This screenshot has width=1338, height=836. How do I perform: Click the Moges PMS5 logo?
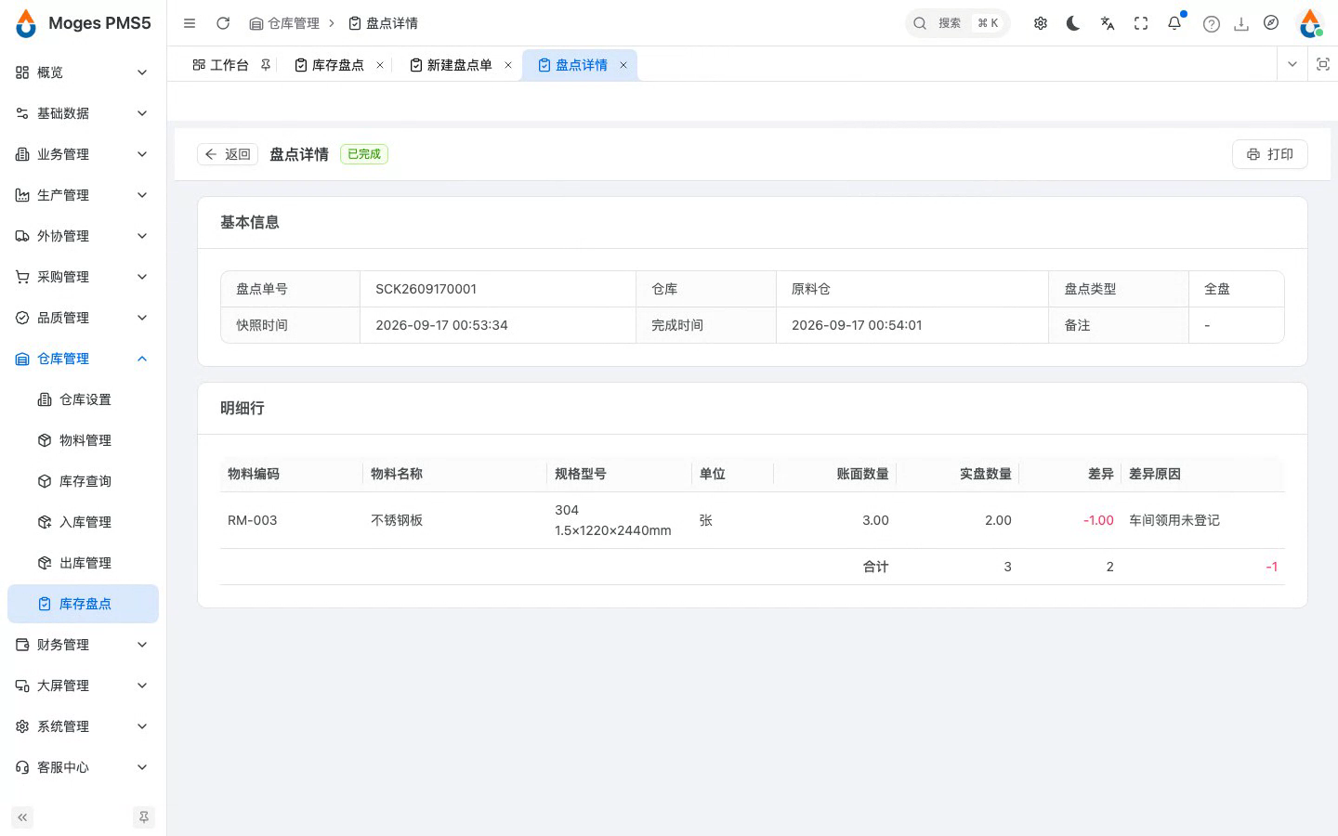[84, 23]
